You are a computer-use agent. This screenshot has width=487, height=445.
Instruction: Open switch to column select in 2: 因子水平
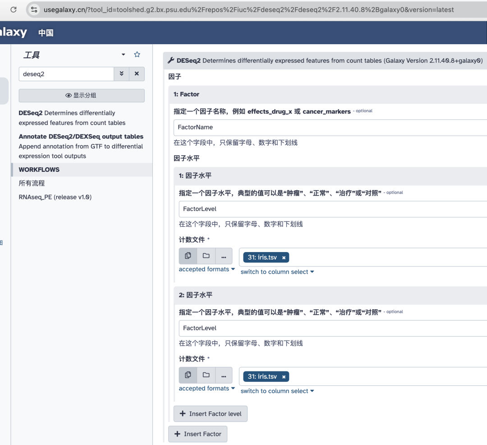(x=277, y=391)
